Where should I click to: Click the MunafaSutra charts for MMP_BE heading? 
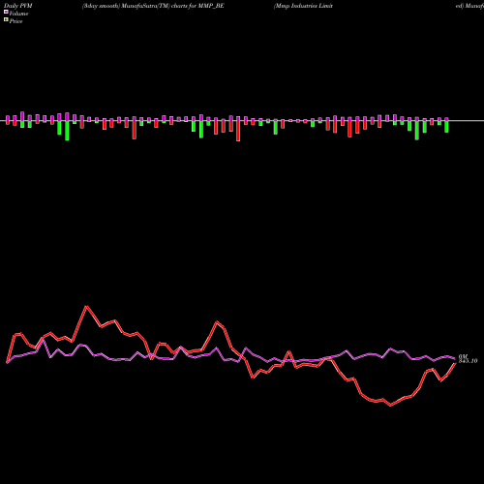[x=153, y=6]
